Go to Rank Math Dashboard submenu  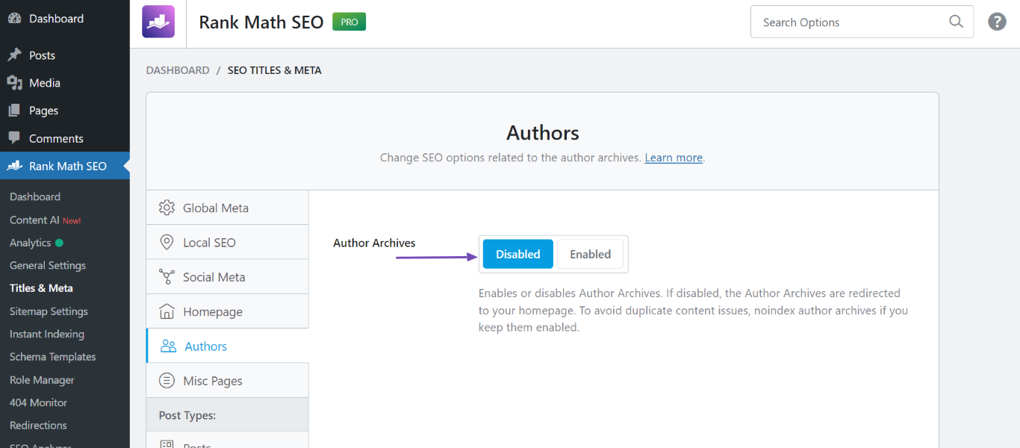pos(35,197)
